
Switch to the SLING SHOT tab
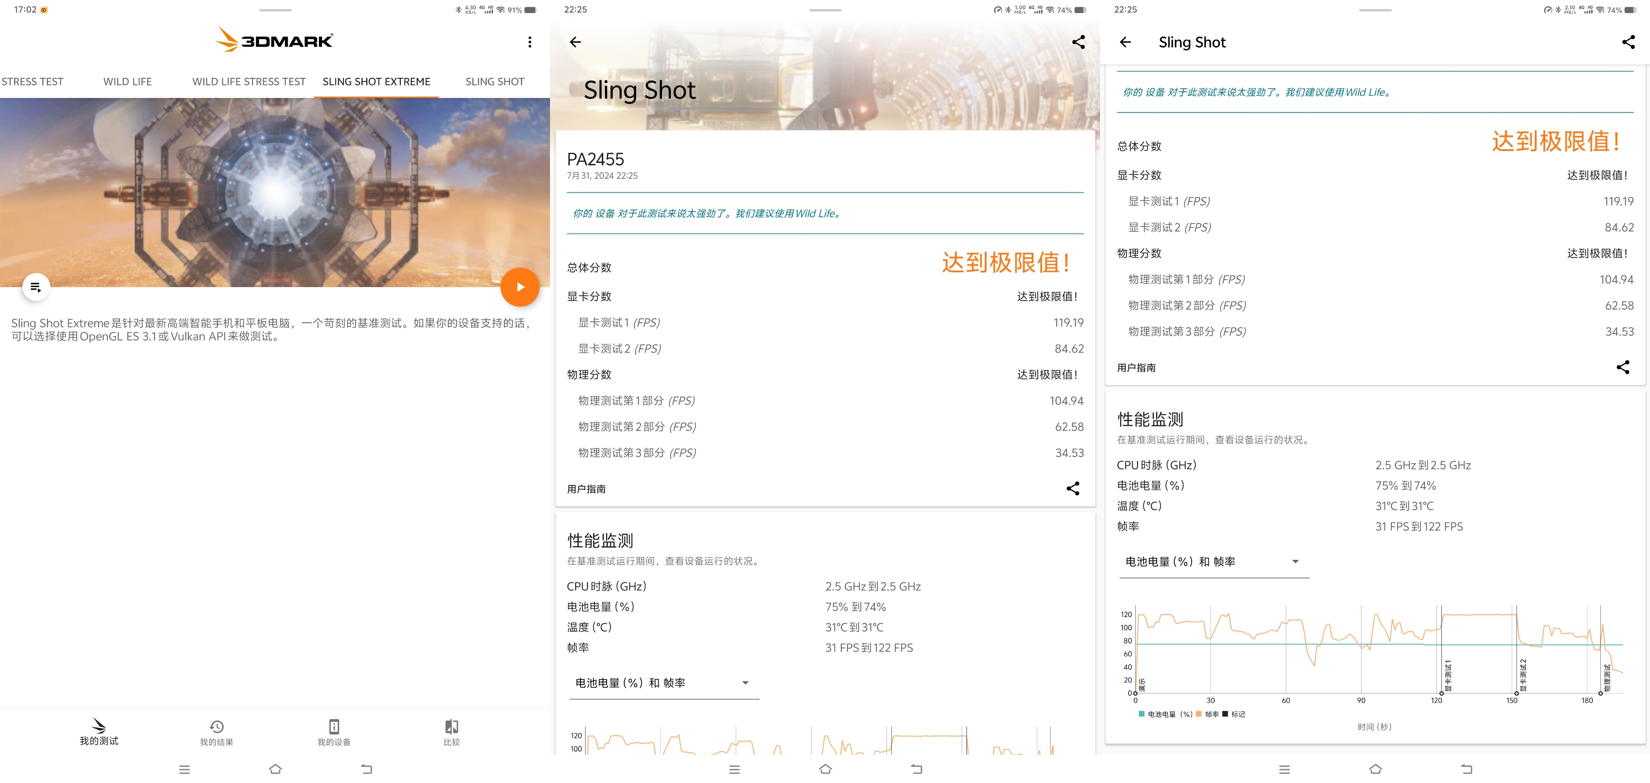pos(494,81)
